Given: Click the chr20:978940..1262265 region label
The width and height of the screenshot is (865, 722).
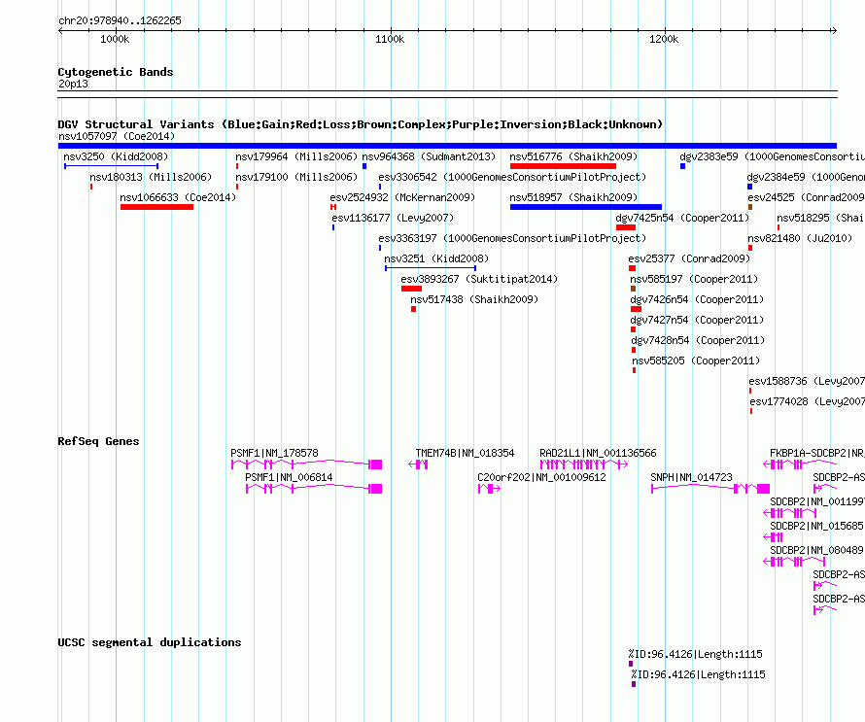Looking at the screenshot, I should [120, 20].
